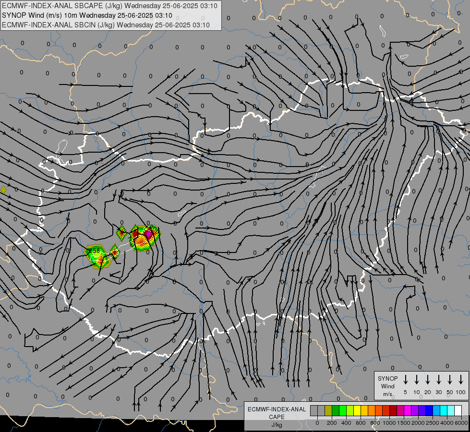This screenshot has width=470, height=432.
Task: Click the SBCAPE title line at top
Action: click(109, 6)
